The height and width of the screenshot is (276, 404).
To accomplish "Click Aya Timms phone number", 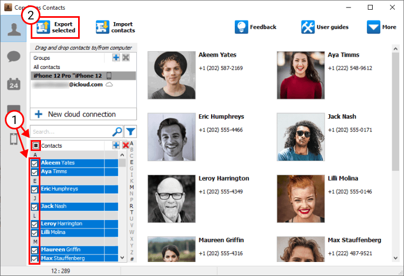I will click(x=350, y=68).
